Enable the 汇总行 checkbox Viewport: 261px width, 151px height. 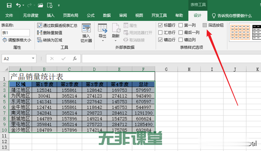[x=160, y=33]
